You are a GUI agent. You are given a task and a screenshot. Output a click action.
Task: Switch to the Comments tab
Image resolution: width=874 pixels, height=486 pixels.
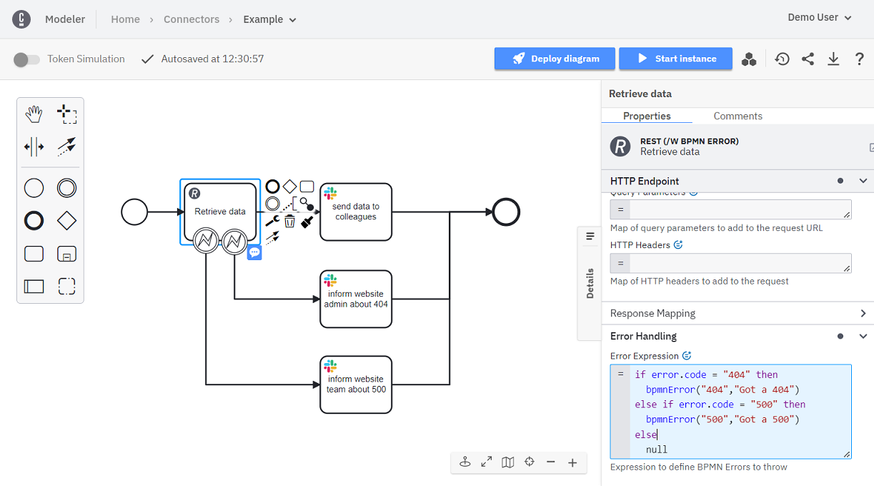[738, 116]
